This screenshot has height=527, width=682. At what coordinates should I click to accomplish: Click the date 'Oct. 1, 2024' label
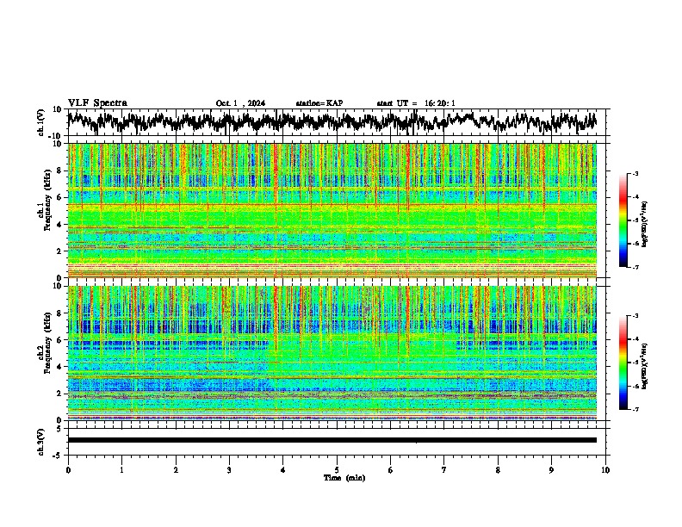pyautogui.click(x=240, y=103)
